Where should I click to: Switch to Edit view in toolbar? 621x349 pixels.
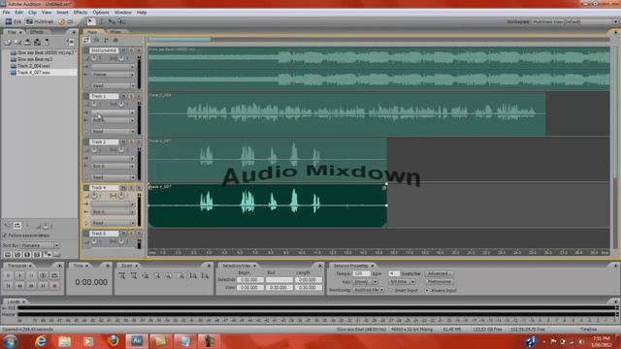(13, 21)
